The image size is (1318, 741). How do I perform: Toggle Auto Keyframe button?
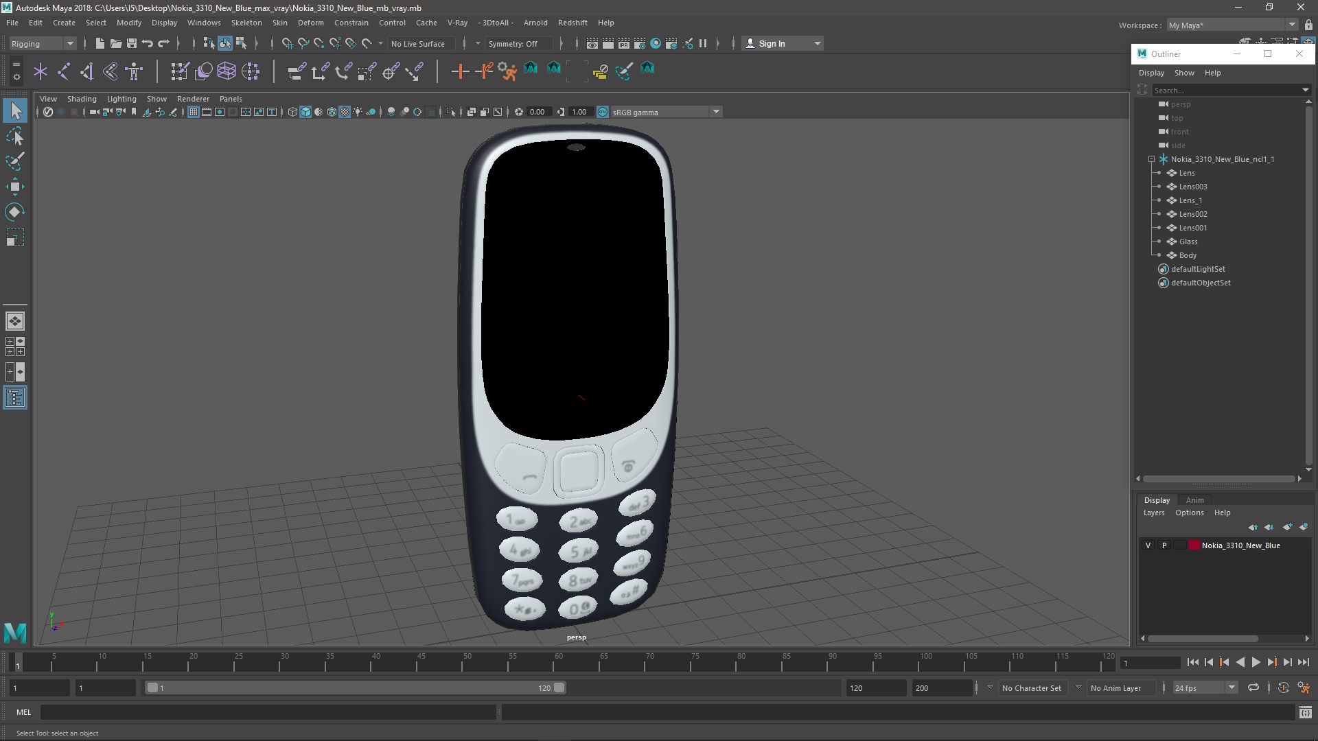point(1283,687)
